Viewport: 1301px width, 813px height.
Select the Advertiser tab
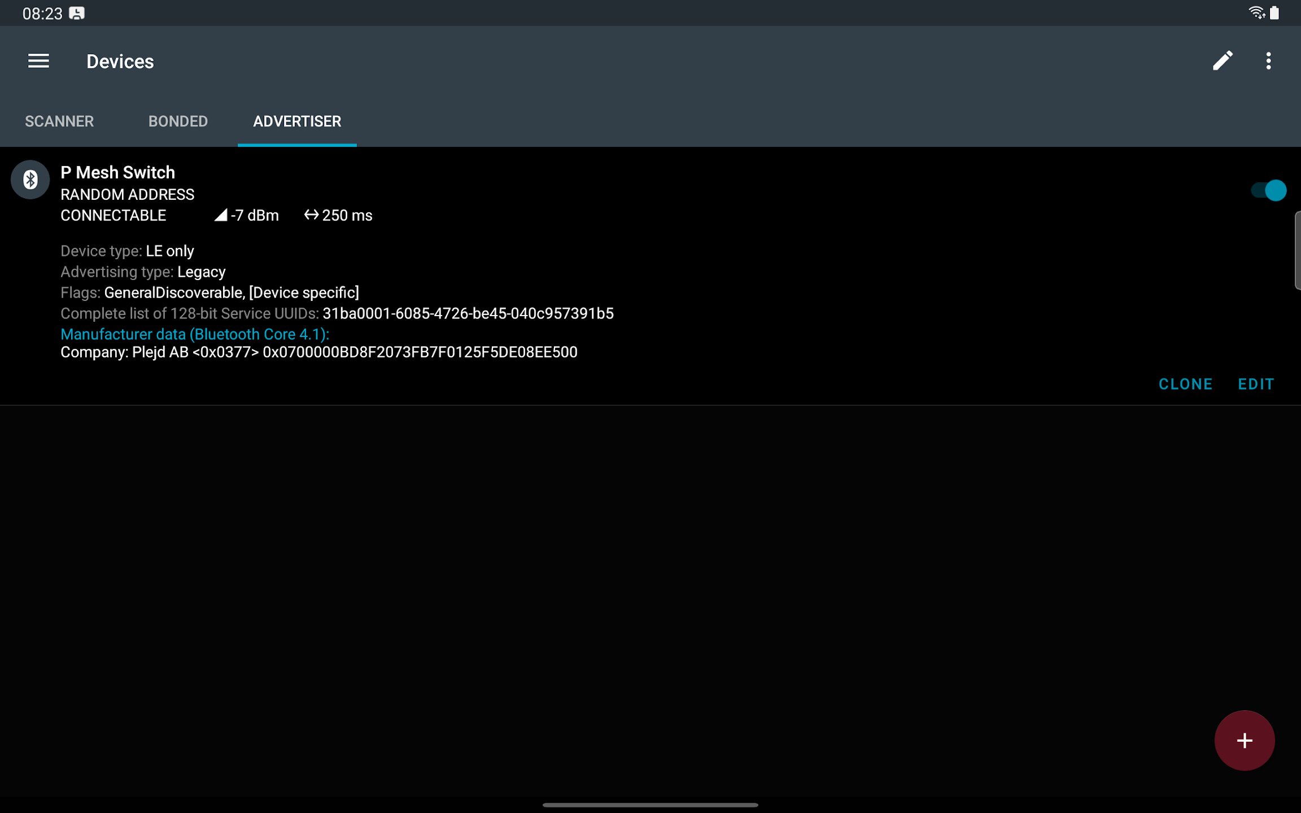297,121
